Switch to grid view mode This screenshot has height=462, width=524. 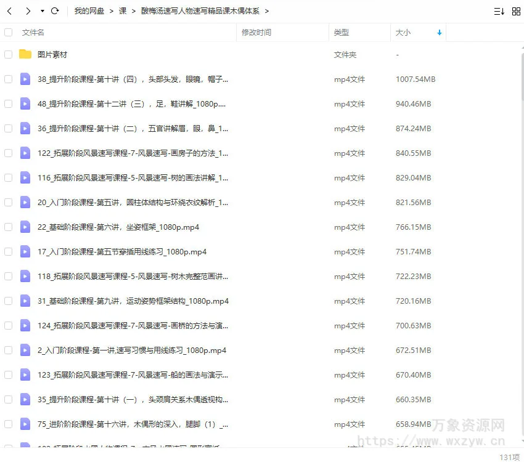point(516,11)
